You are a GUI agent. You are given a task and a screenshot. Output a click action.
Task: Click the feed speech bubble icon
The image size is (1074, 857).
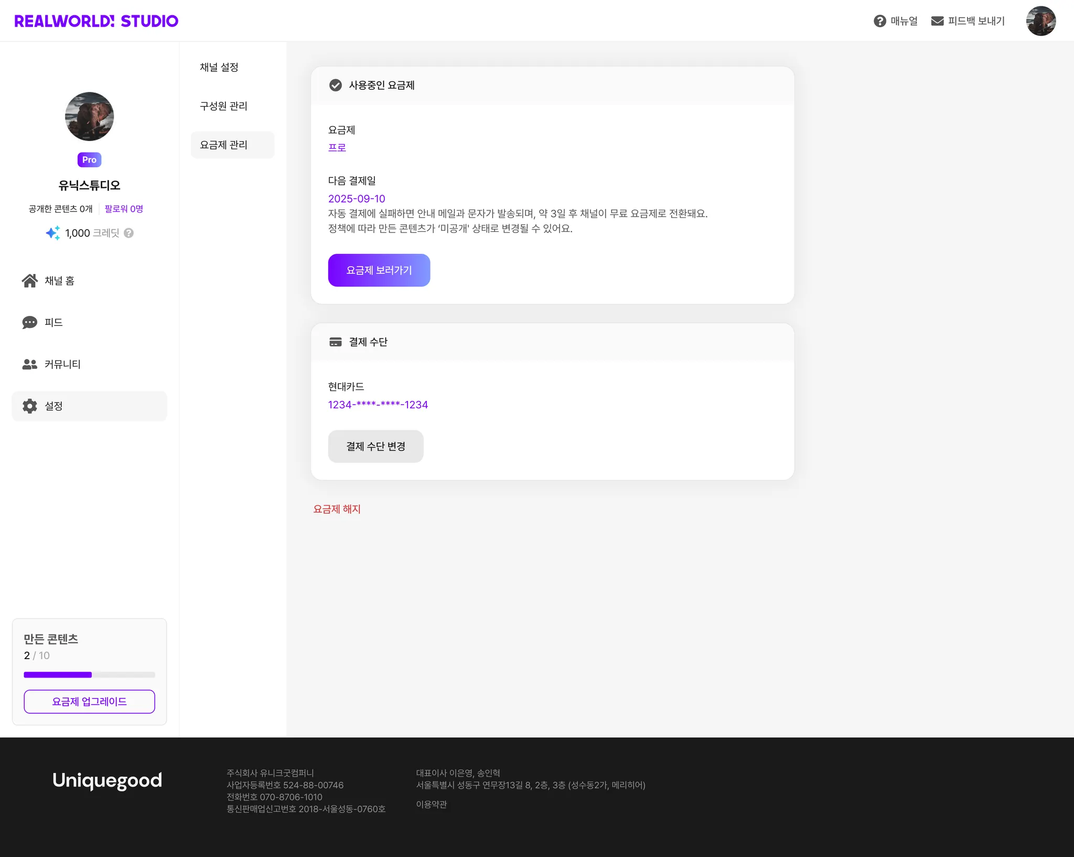[30, 322]
